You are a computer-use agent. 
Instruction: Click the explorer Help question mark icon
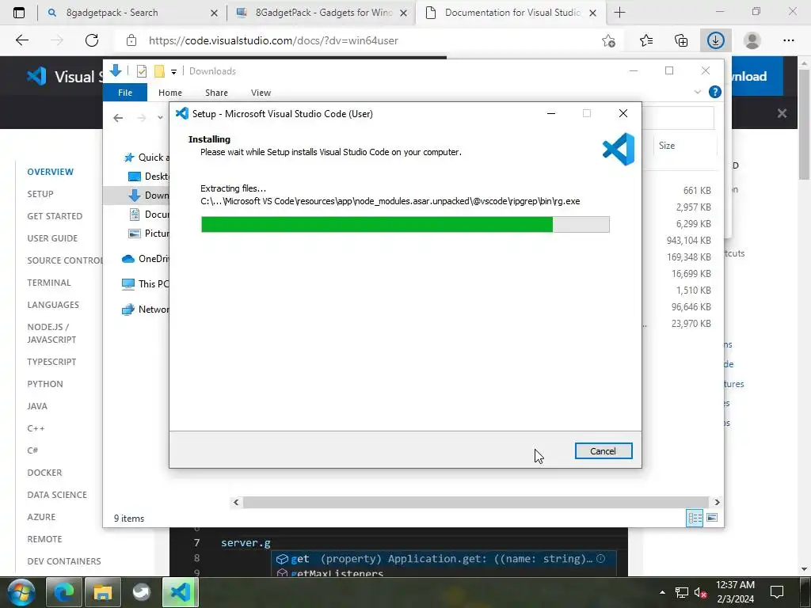click(715, 92)
